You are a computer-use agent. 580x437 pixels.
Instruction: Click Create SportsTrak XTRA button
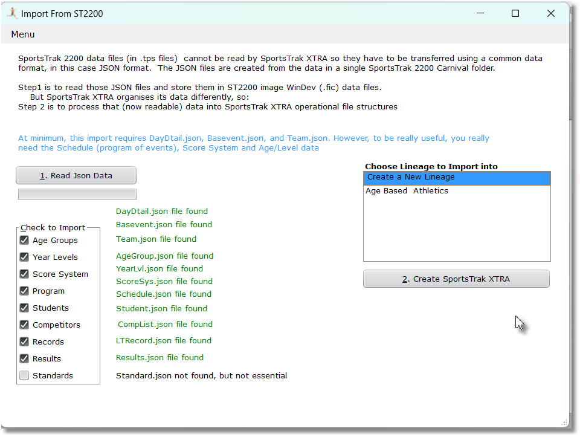456,279
